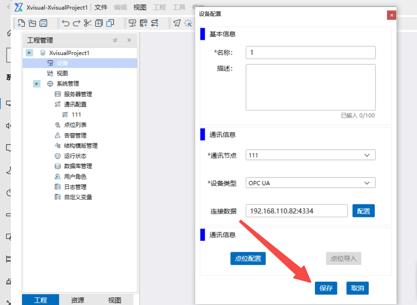
Task: Click the 名称 input field
Action: point(310,53)
